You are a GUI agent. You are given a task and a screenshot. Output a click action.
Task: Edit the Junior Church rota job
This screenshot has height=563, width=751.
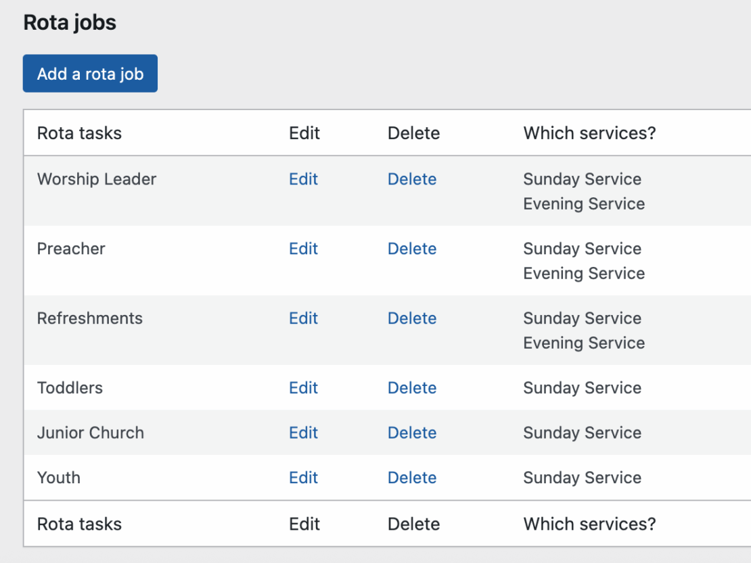point(303,433)
